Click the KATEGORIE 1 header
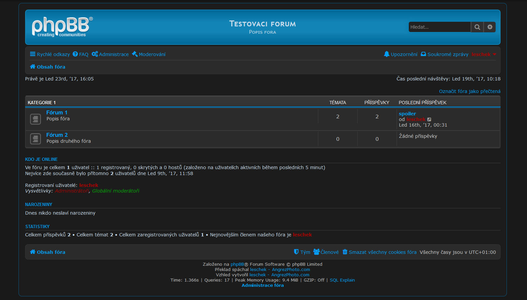 point(42,103)
